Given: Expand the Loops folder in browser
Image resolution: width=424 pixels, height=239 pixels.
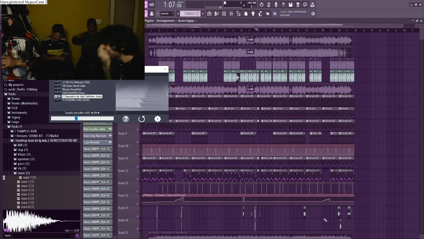Looking at the screenshot, I should point(13,122).
